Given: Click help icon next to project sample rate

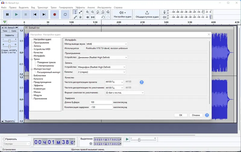Looking at the screenshot, I should point(142,82).
